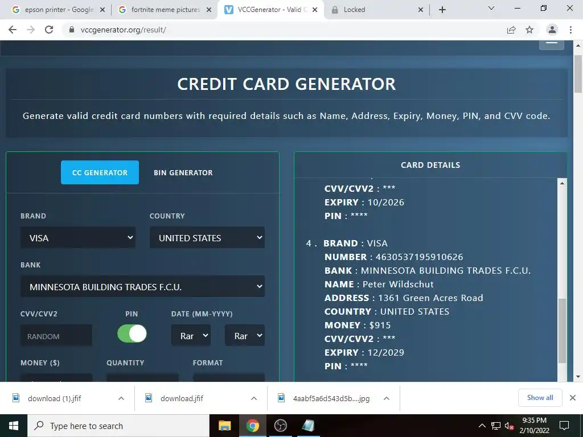Close the fortnite meme pictures tab
583x437 pixels.
click(x=209, y=10)
